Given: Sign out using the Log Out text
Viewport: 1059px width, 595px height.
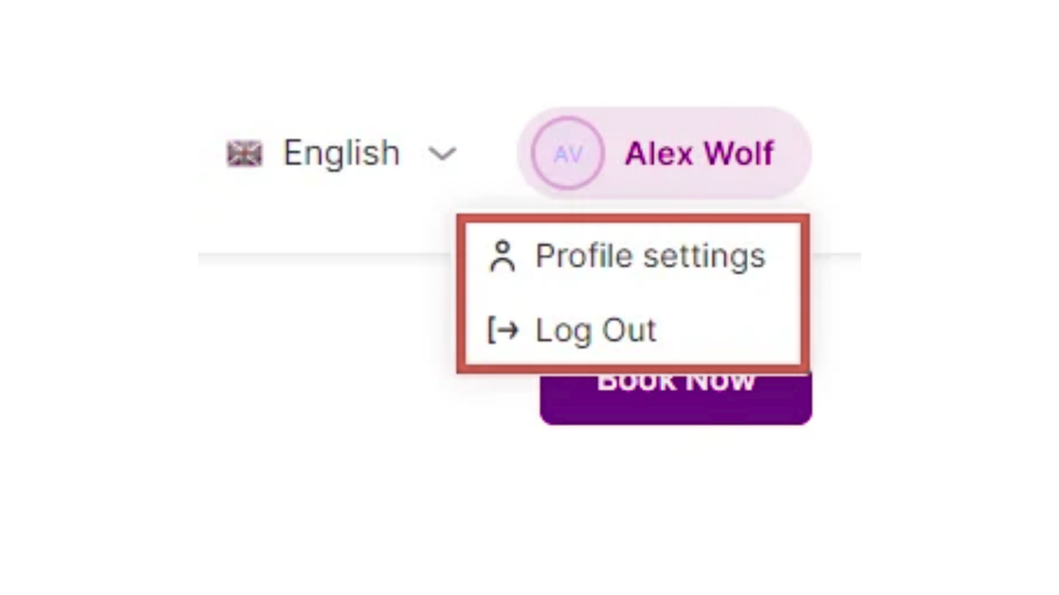Looking at the screenshot, I should (x=595, y=330).
